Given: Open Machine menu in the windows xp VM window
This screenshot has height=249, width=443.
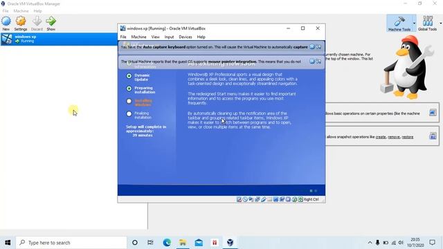Looking at the screenshot, I should [x=138, y=37].
